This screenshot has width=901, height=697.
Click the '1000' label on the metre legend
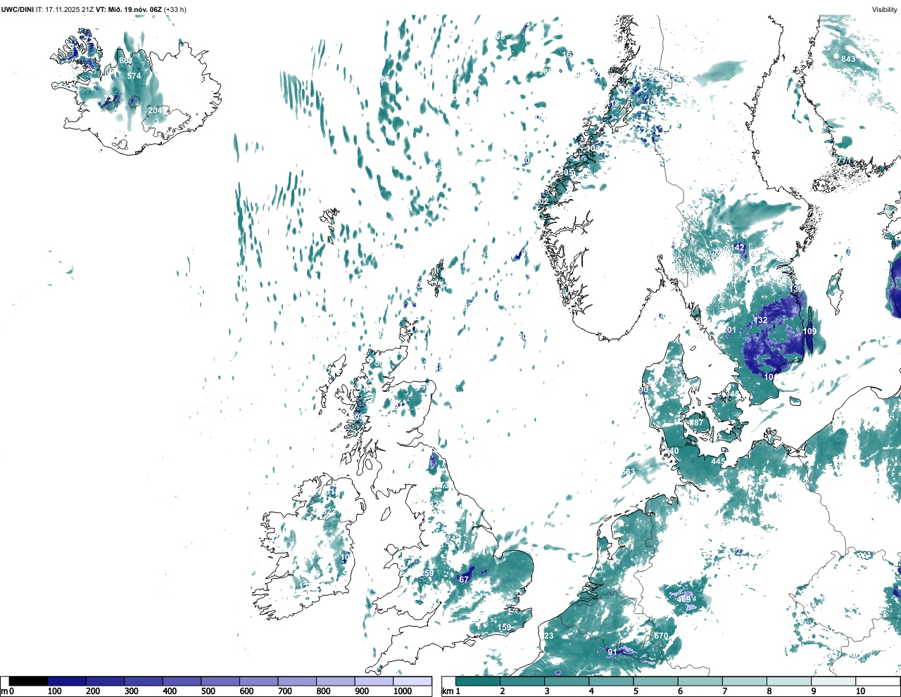(403, 691)
